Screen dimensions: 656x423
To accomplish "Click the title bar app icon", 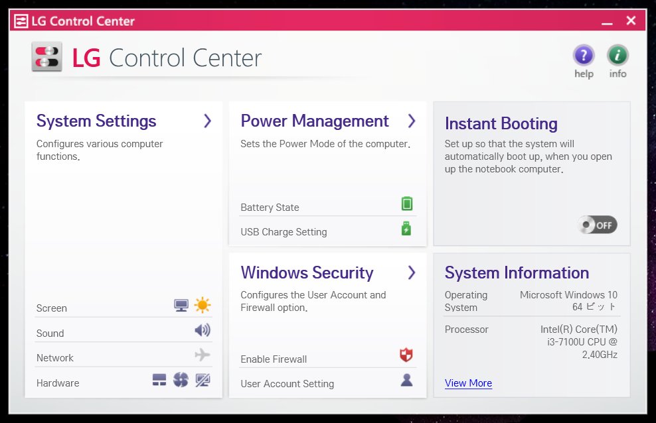I will (x=21, y=21).
